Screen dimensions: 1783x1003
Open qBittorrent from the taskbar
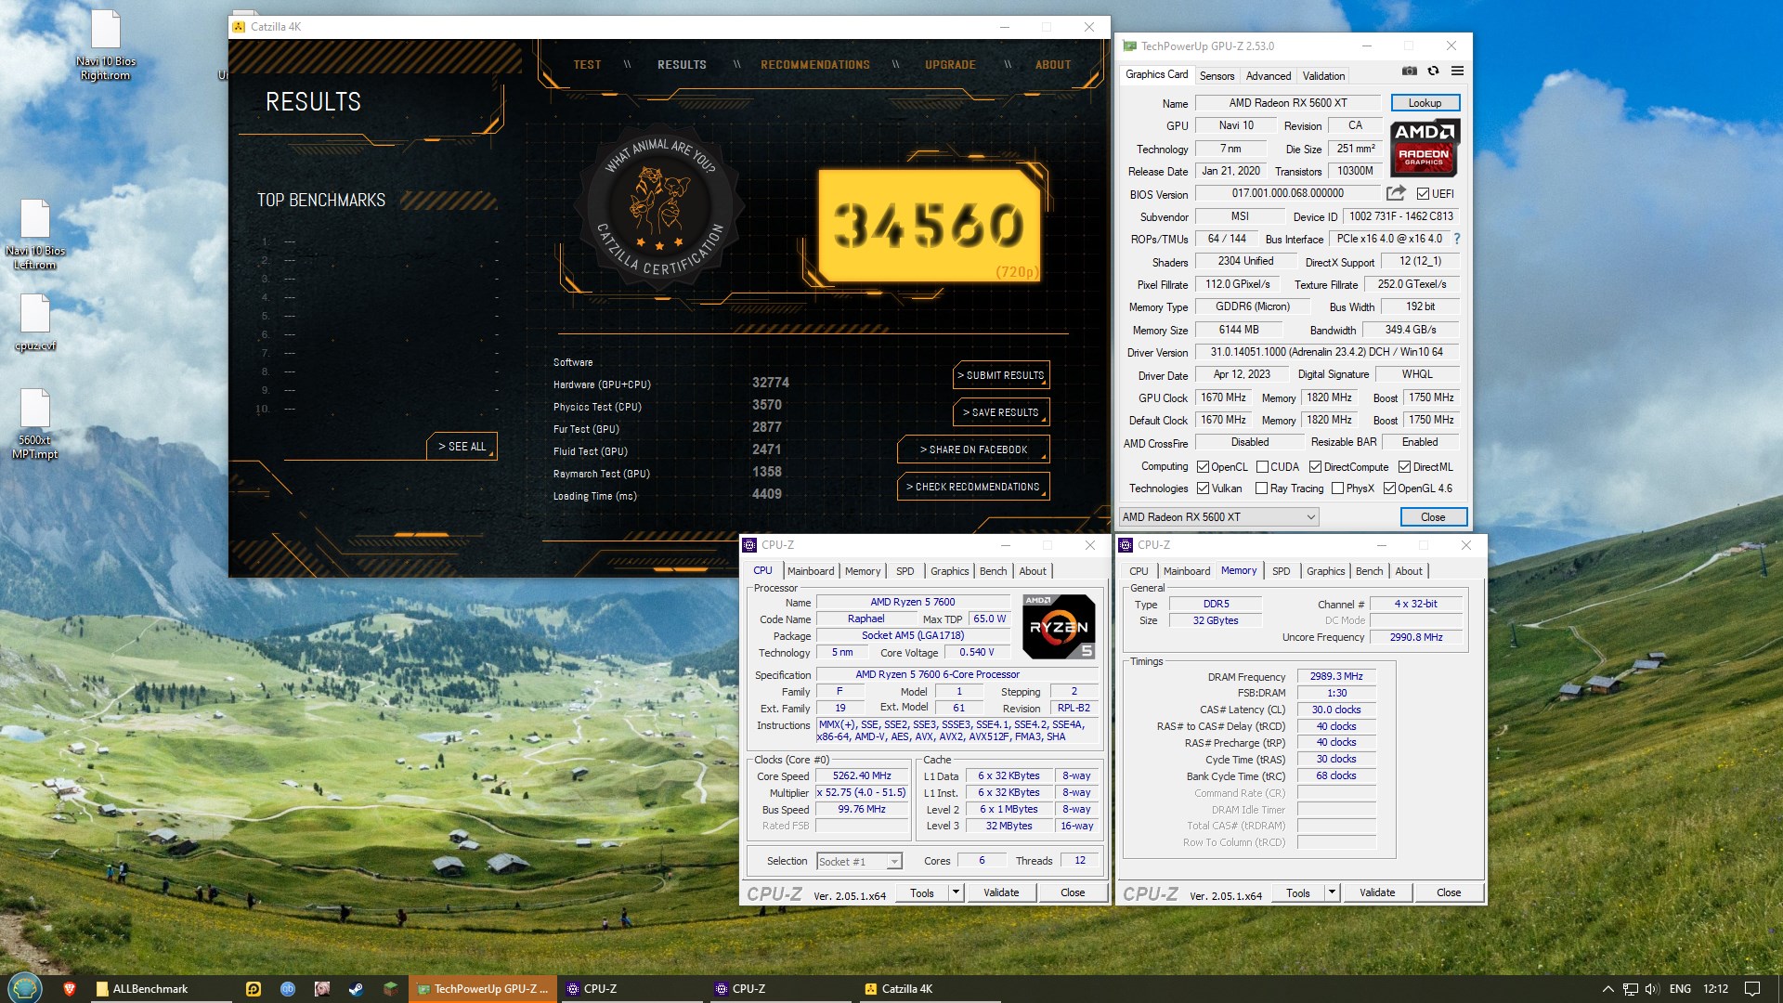pyautogui.click(x=288, y=989)
